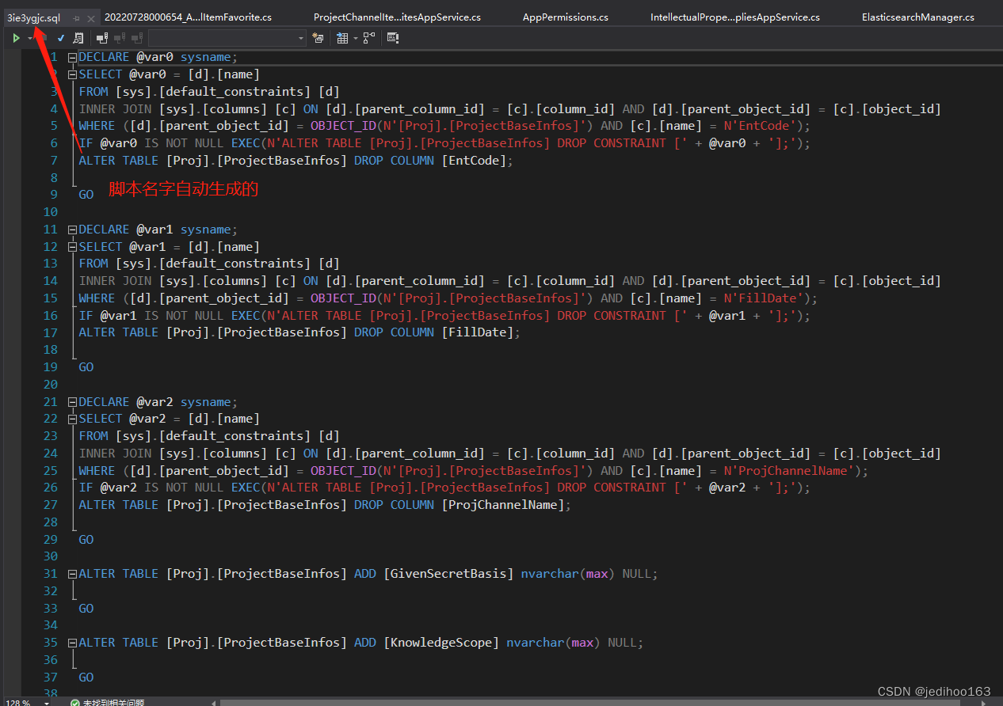Open the database selection combo box

click(300, 37)
